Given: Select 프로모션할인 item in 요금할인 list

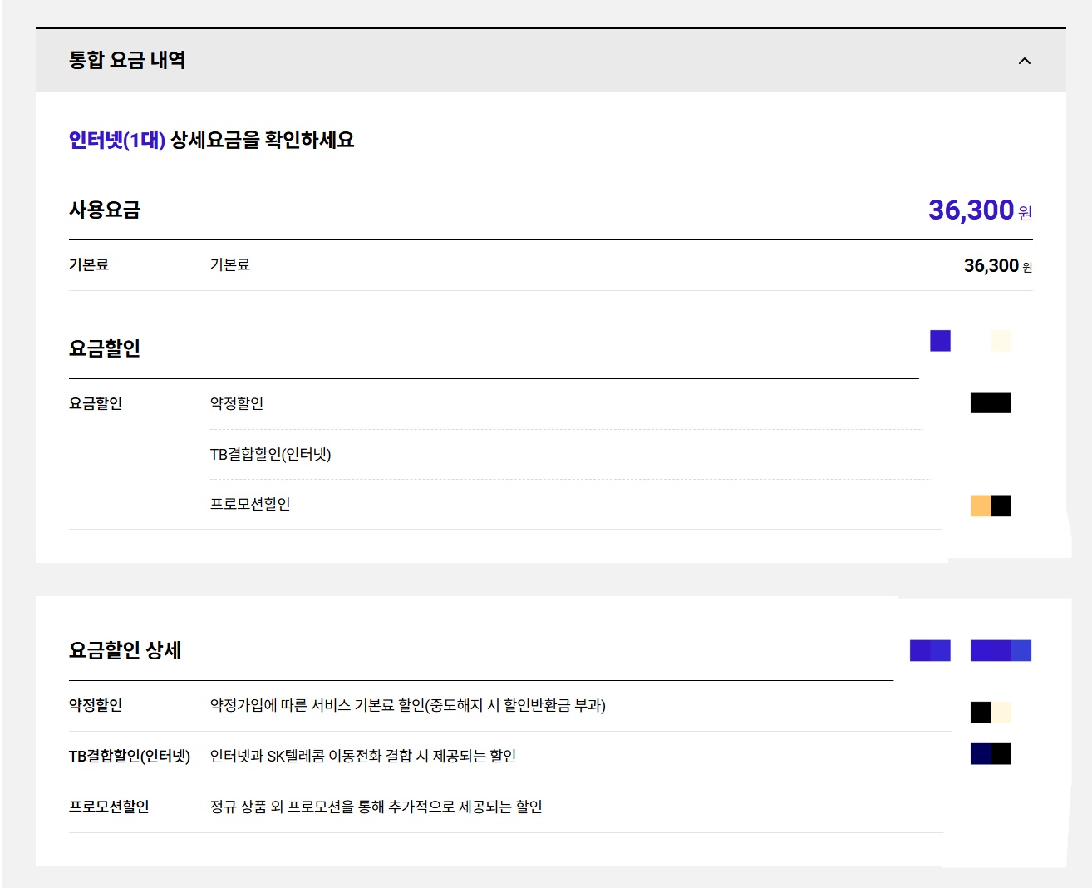Looking at the screenshot, I should pyautogui.click(x=250, y=504).
